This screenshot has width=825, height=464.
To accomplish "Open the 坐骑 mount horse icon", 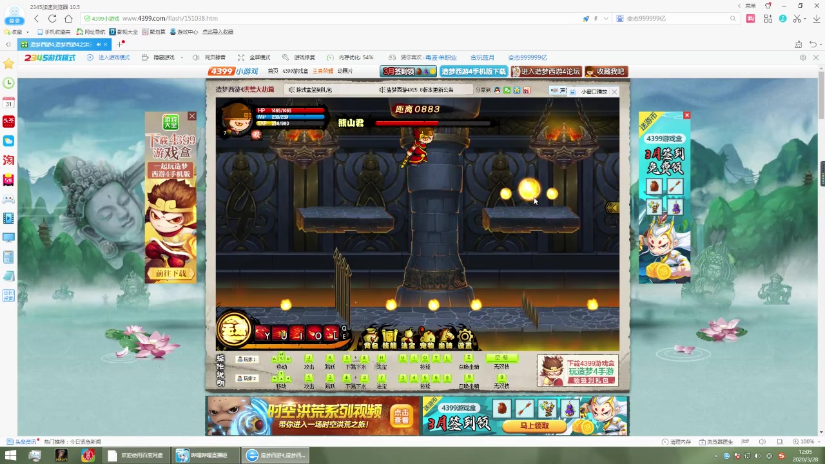I will 445,338.
